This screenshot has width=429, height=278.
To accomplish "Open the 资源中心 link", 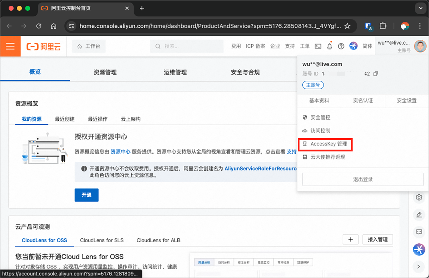I will [120, 152].
